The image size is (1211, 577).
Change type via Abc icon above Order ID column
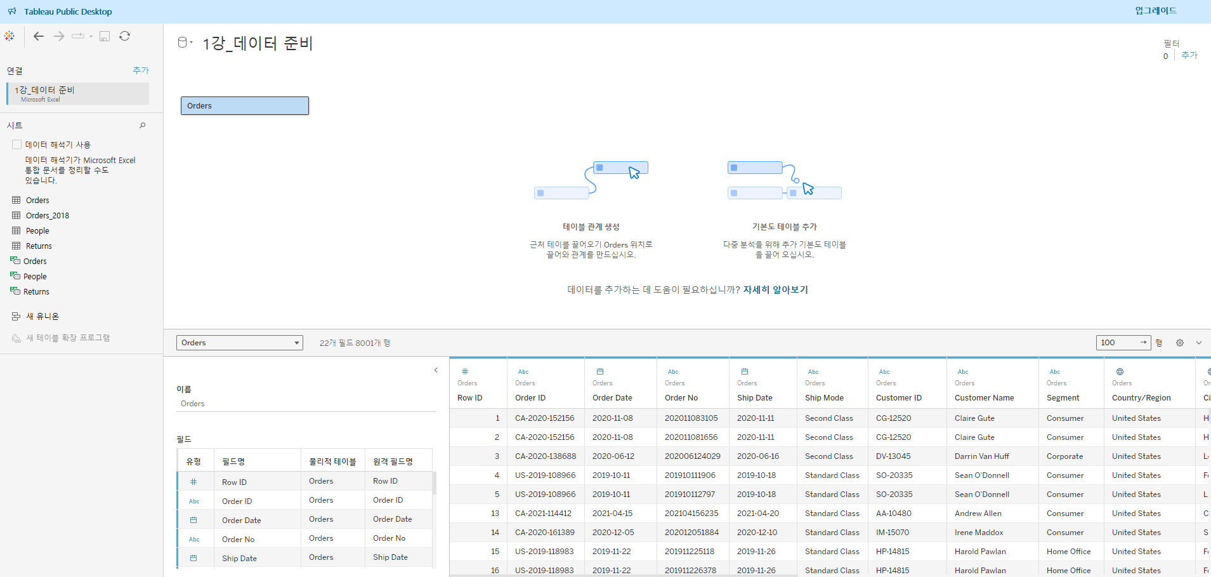pyautogui.click(x=523, y=372)
